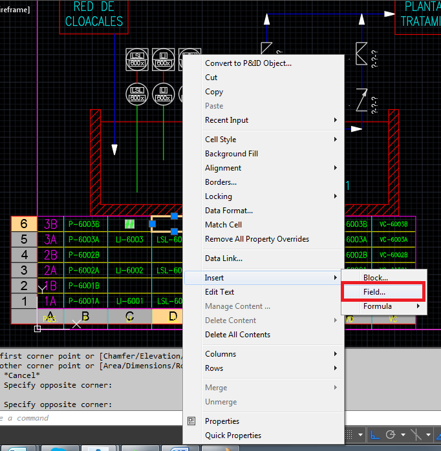Choose Remove All Property Overrides
The image size is (441, 451).
264,239
